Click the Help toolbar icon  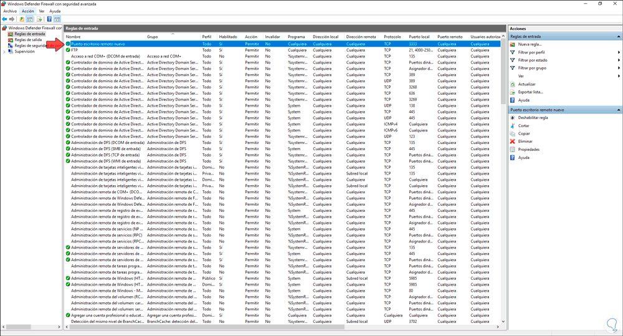(49, 19)
